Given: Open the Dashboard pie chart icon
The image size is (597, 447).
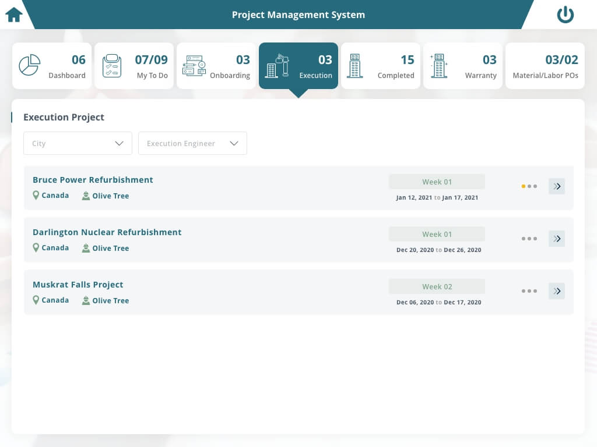Looking at the screenshot, I should click(29, 65).
